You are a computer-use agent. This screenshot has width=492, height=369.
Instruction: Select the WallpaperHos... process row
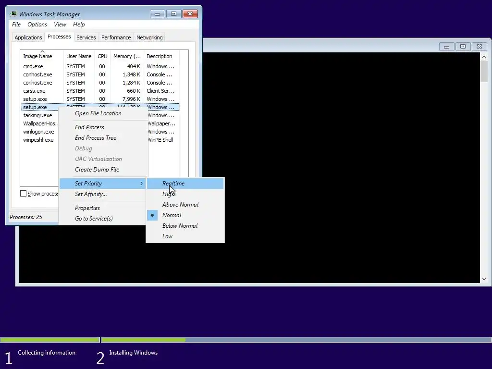point(40,123)
